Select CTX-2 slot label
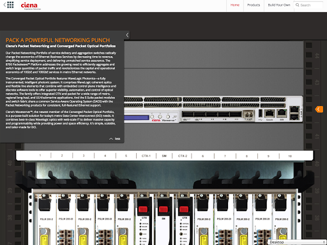 coord(183,156)
